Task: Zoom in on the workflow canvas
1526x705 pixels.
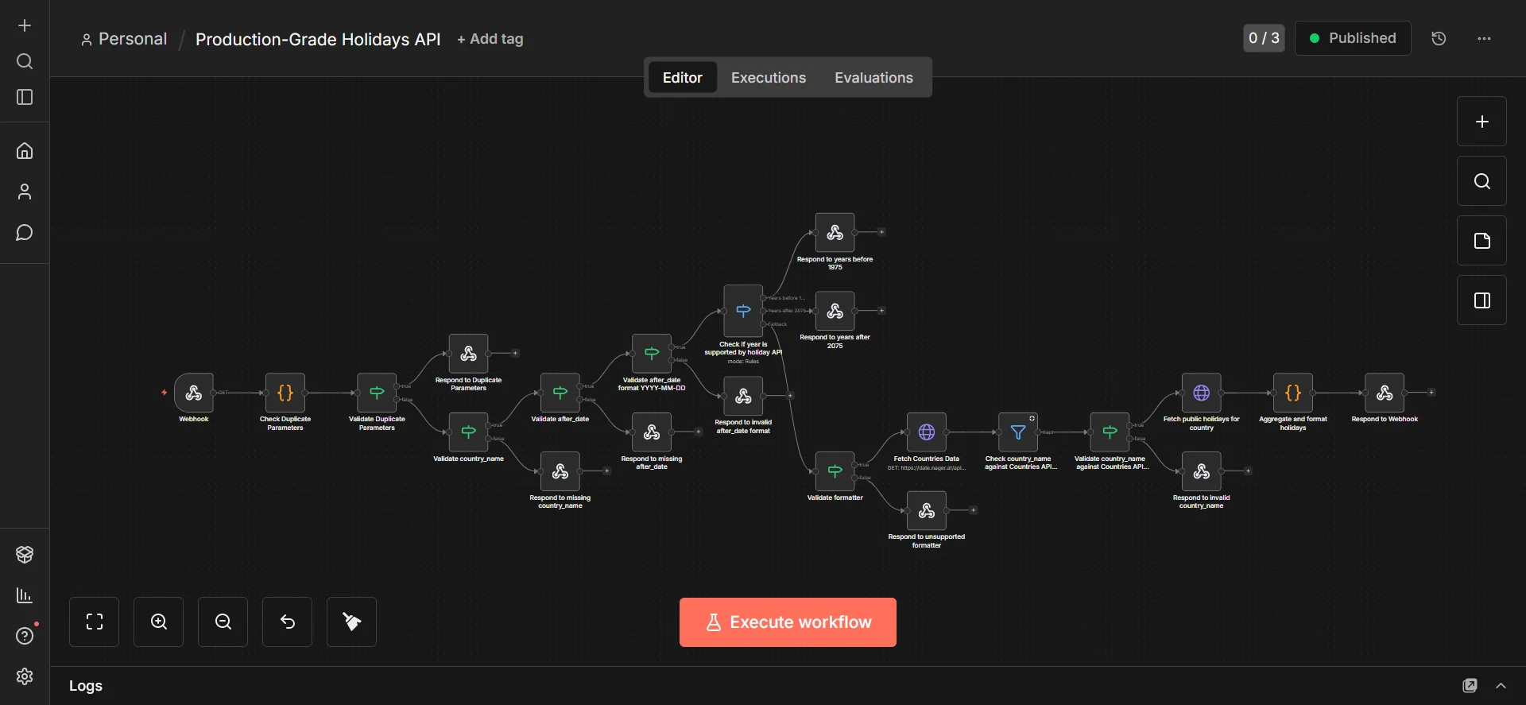Action: click(159, 622)
